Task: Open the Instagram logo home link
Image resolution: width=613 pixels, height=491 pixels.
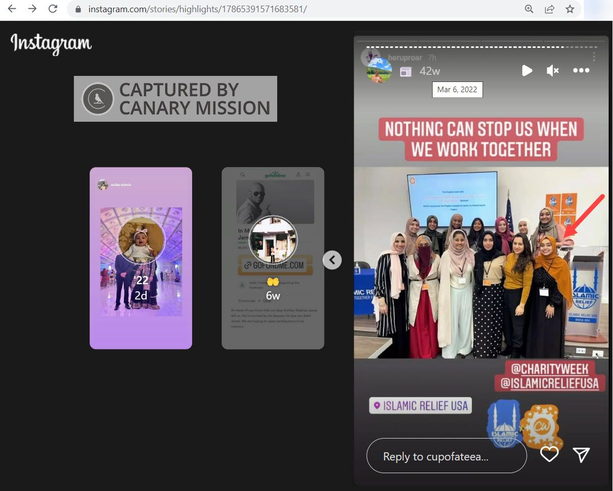Action: coord(51,44)
